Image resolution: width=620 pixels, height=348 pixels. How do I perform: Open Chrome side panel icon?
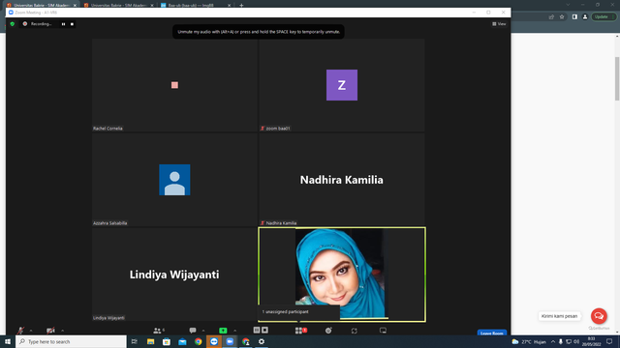coord(574,17)
